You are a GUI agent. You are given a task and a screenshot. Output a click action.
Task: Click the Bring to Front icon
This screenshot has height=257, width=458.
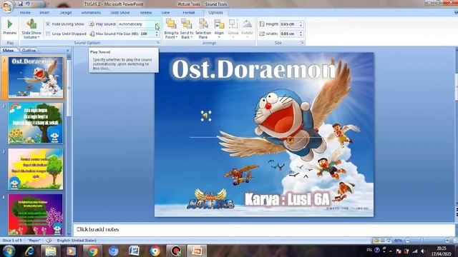171,24
